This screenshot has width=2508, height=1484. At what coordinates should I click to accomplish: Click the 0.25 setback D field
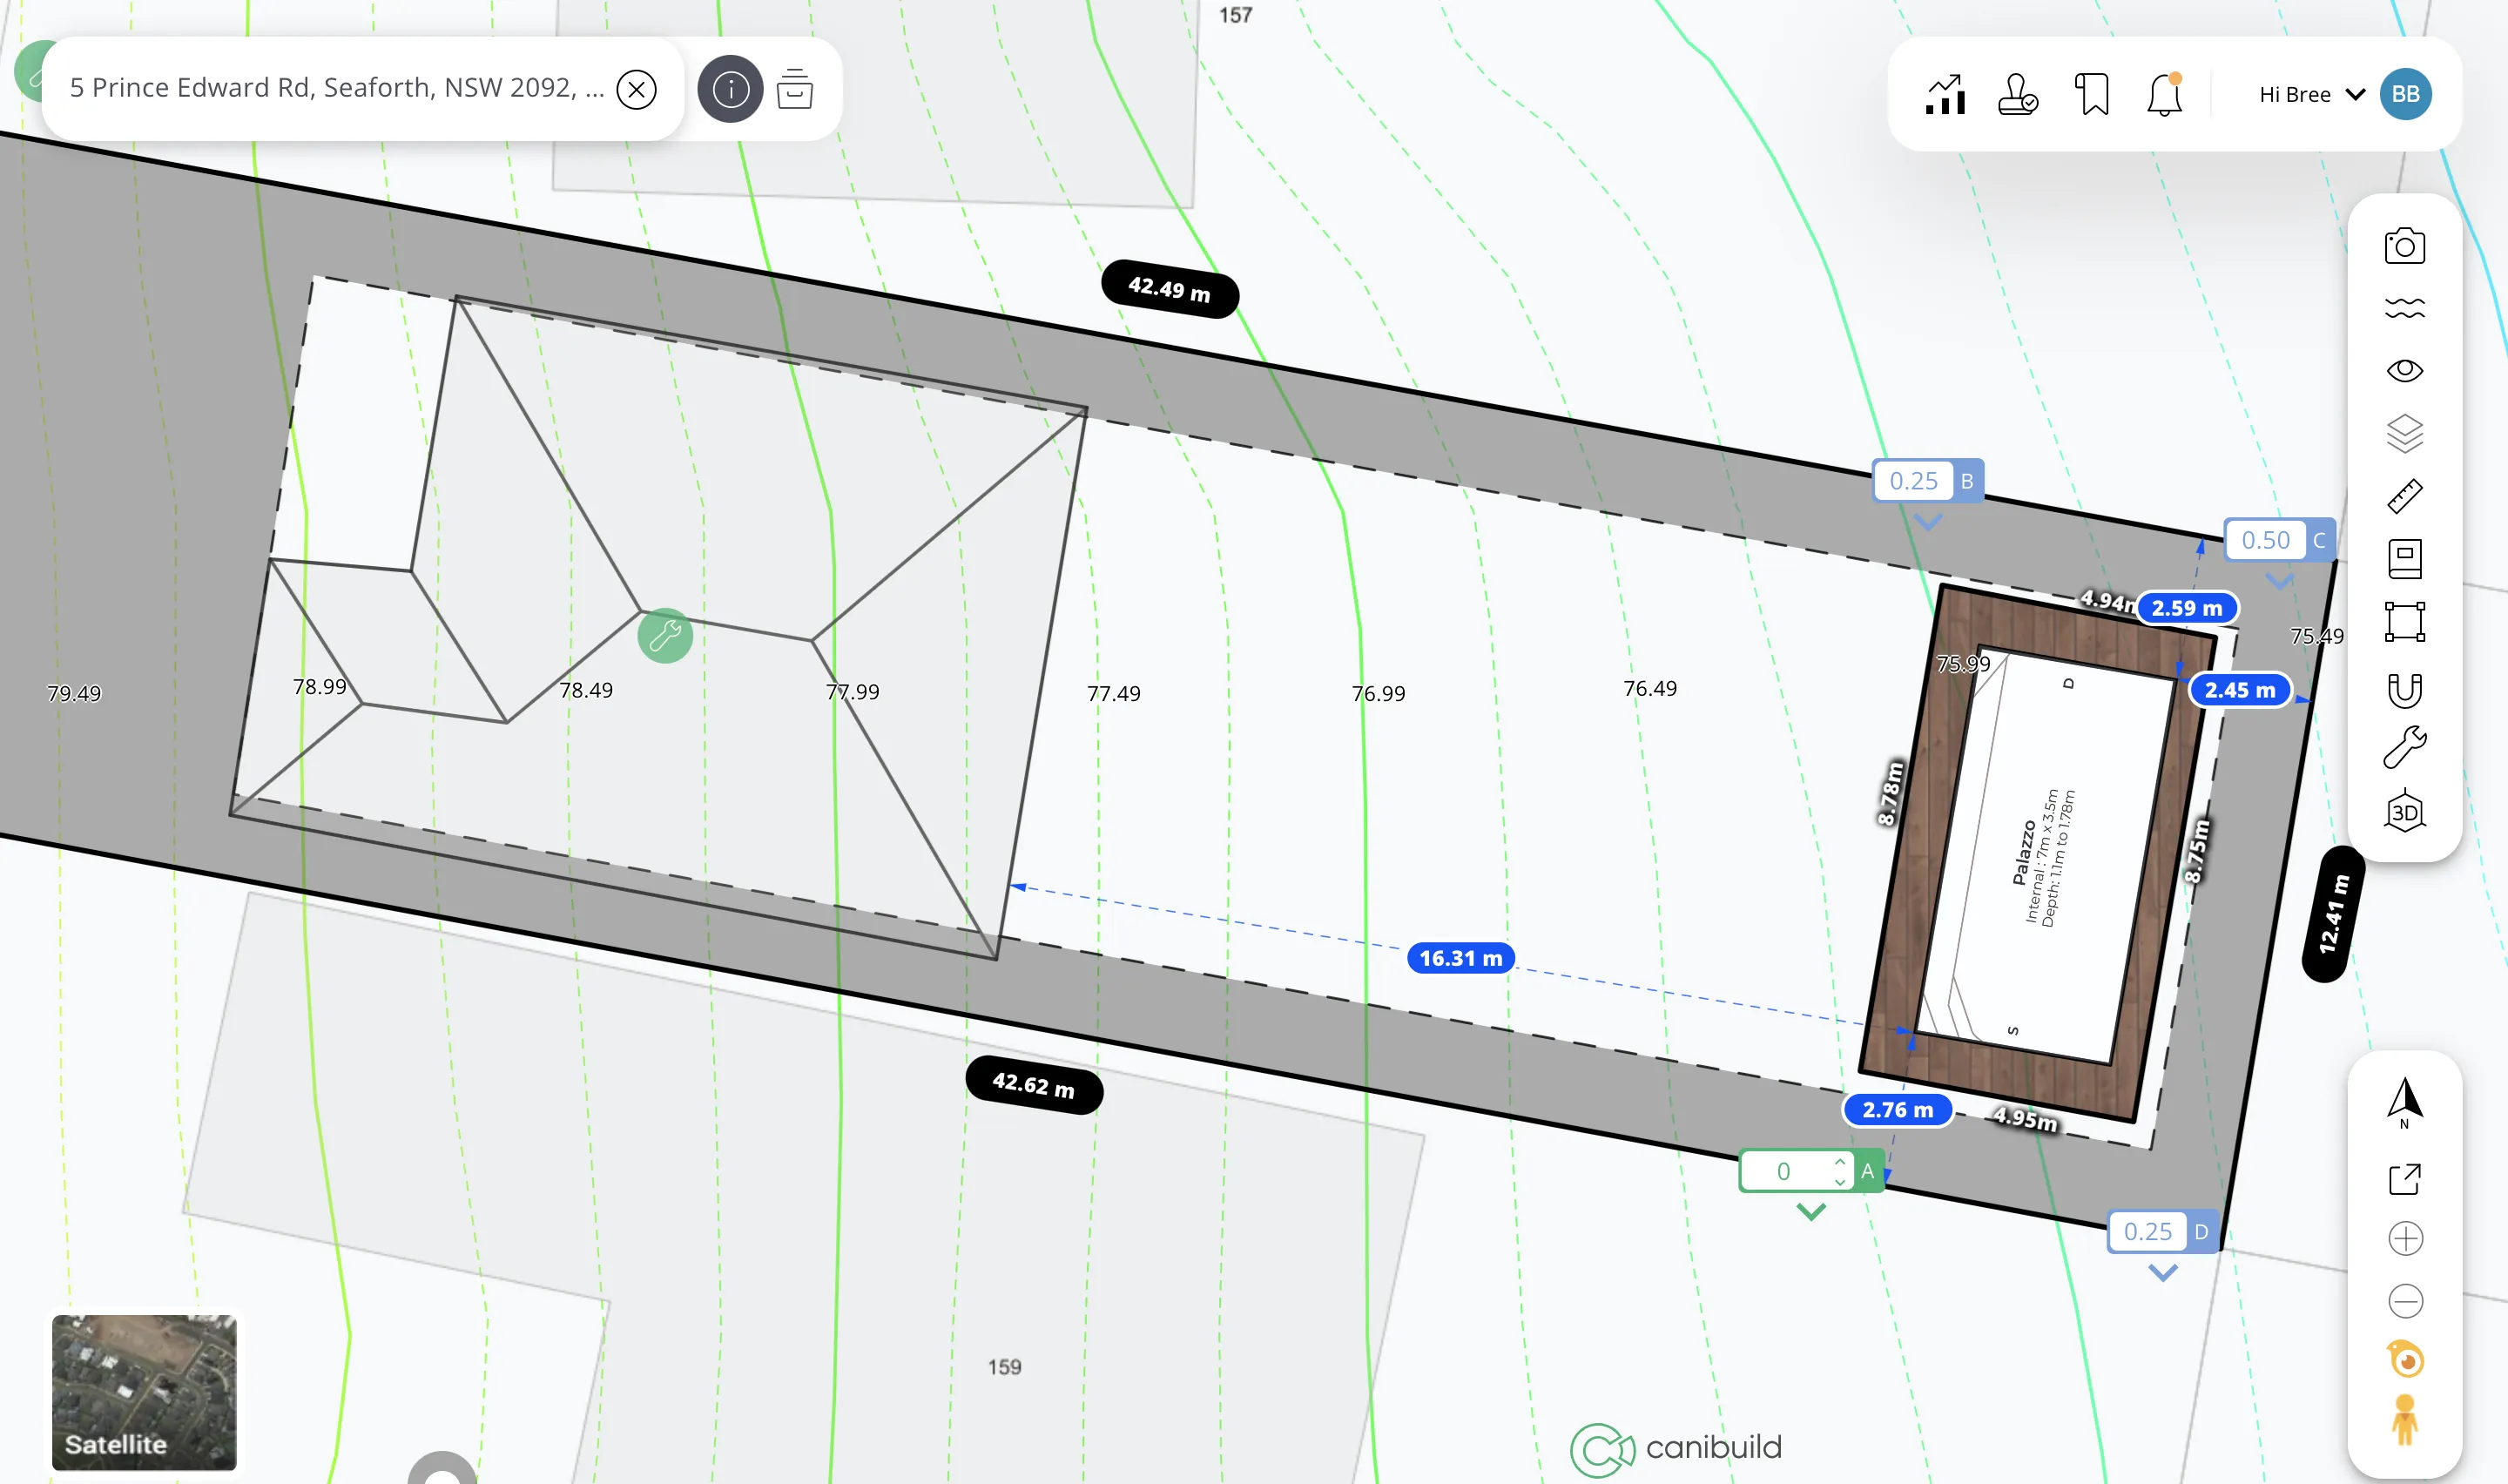(x=2147, y=1232)
